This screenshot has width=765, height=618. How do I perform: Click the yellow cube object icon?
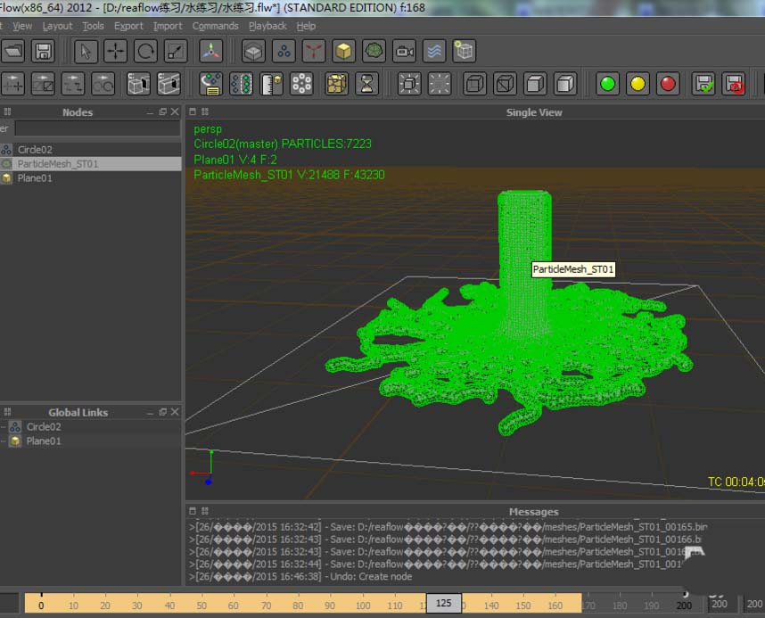point(344,51)
